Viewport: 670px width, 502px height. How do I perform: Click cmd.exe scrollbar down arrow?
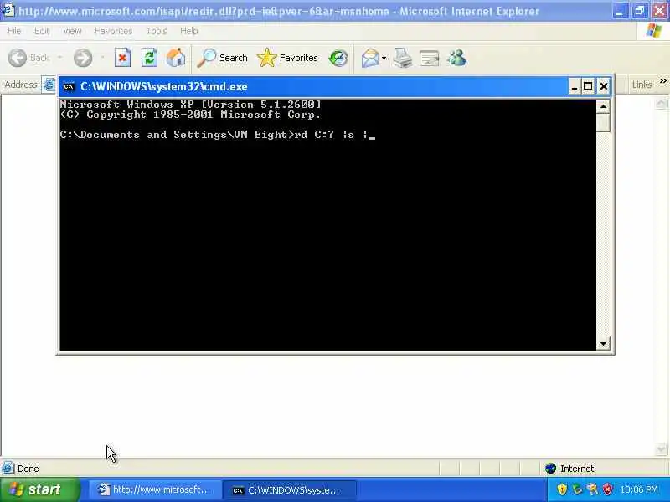(603, 343)
